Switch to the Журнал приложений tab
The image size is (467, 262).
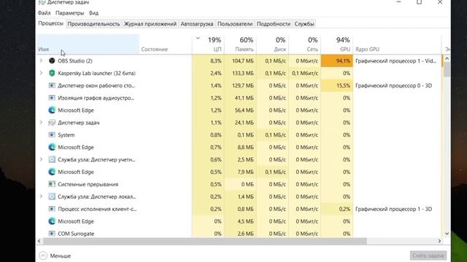[x=150, y=24]
